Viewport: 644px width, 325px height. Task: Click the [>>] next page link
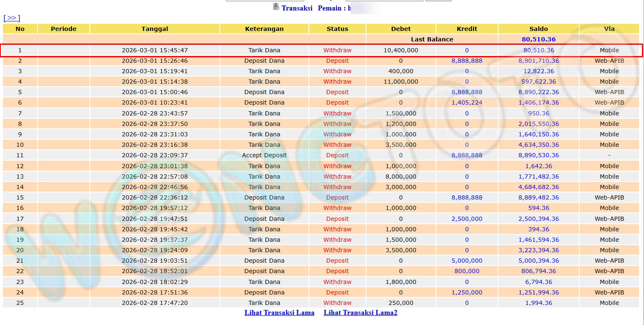pyautogui.click(x=12, y=18)
